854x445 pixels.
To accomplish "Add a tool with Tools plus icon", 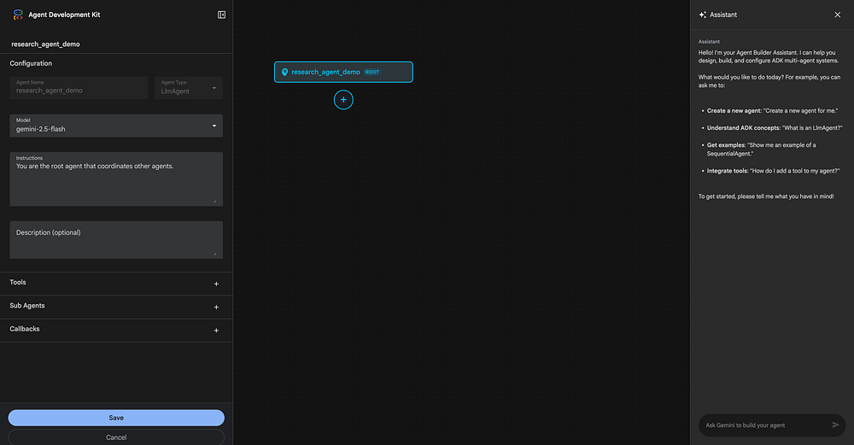I will tap(216, 284).
